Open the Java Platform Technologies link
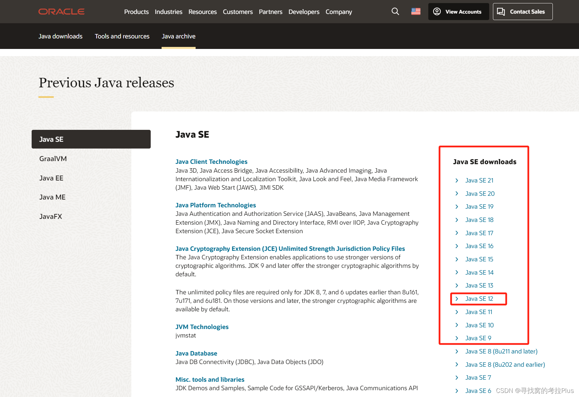Image resolution: width=579 pixels, height=397 pixels. pos(216,205)
